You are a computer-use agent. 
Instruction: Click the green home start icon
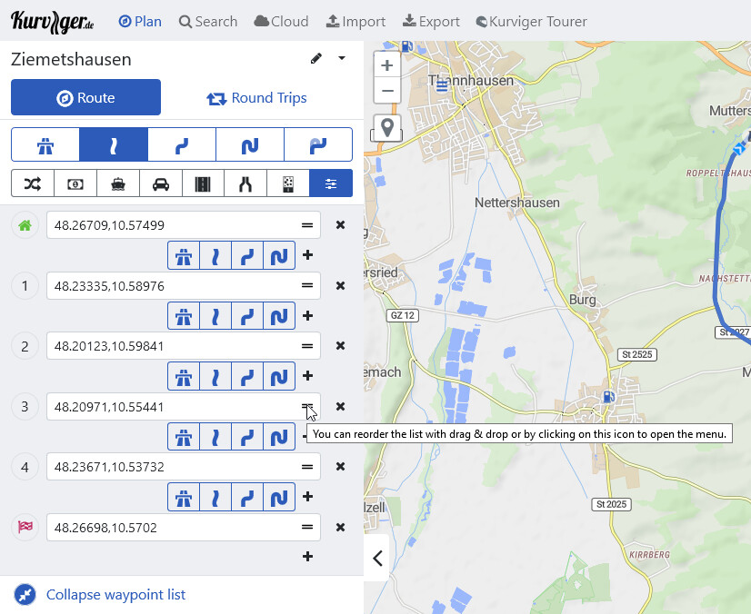(x=25, y=225)
